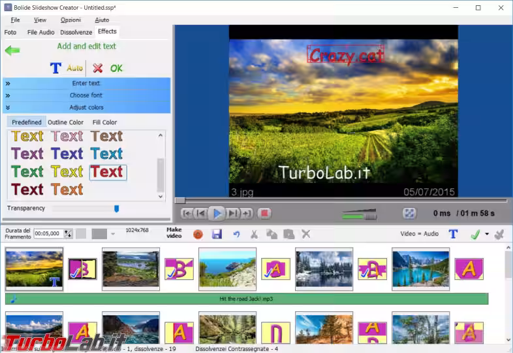Click the gray X delete icon
513x353 pixels.
[306, 234]
